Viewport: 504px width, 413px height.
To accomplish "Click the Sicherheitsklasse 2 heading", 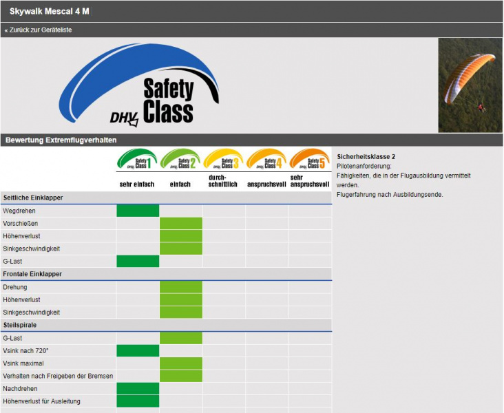I will click(x=366, y=157).
